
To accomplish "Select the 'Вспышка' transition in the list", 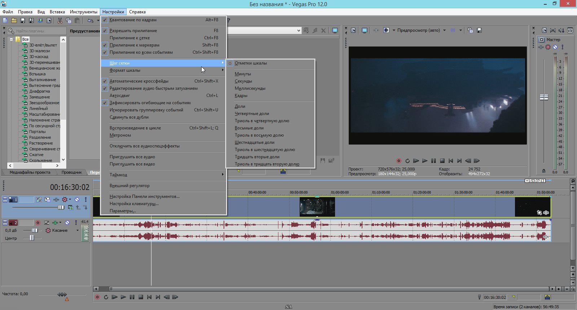I will (x=37, y=74).
